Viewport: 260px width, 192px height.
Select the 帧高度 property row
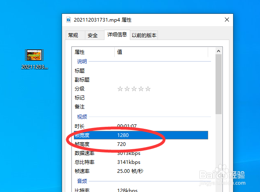(x=141, y=144)
